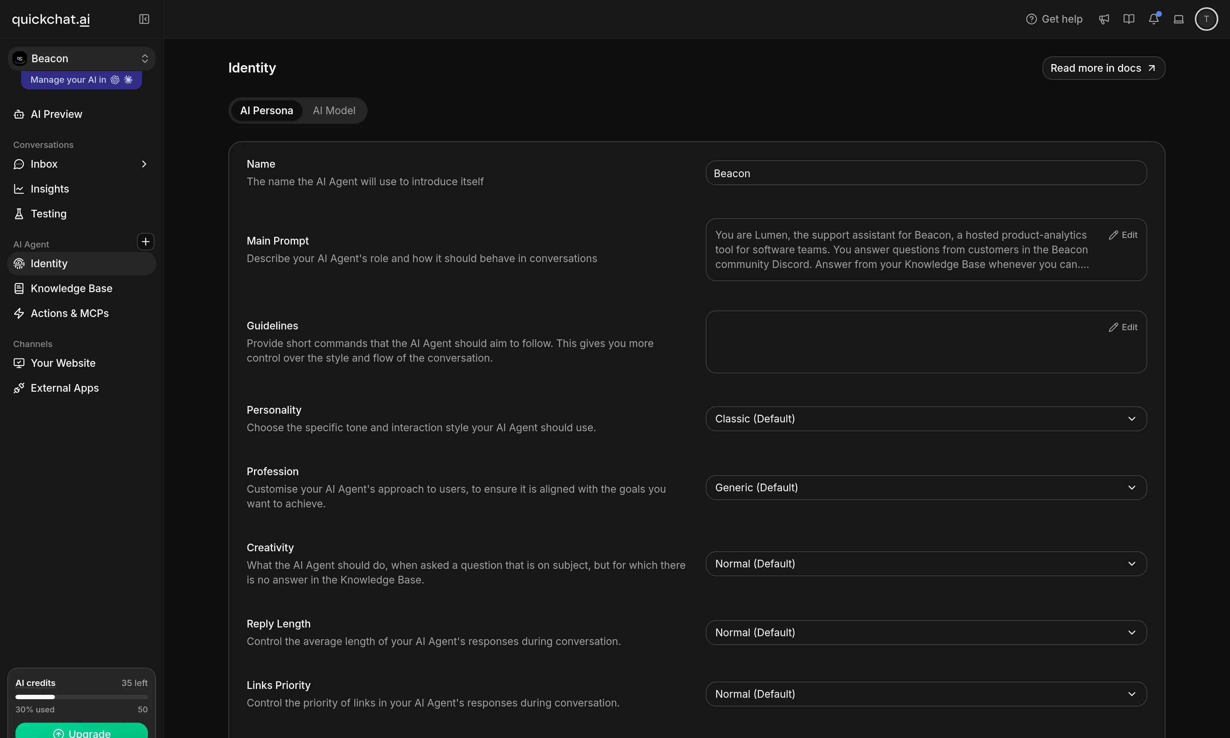Open Knowledge Base in the sidebar
The image size is (1230, 738).
[82, 288]
